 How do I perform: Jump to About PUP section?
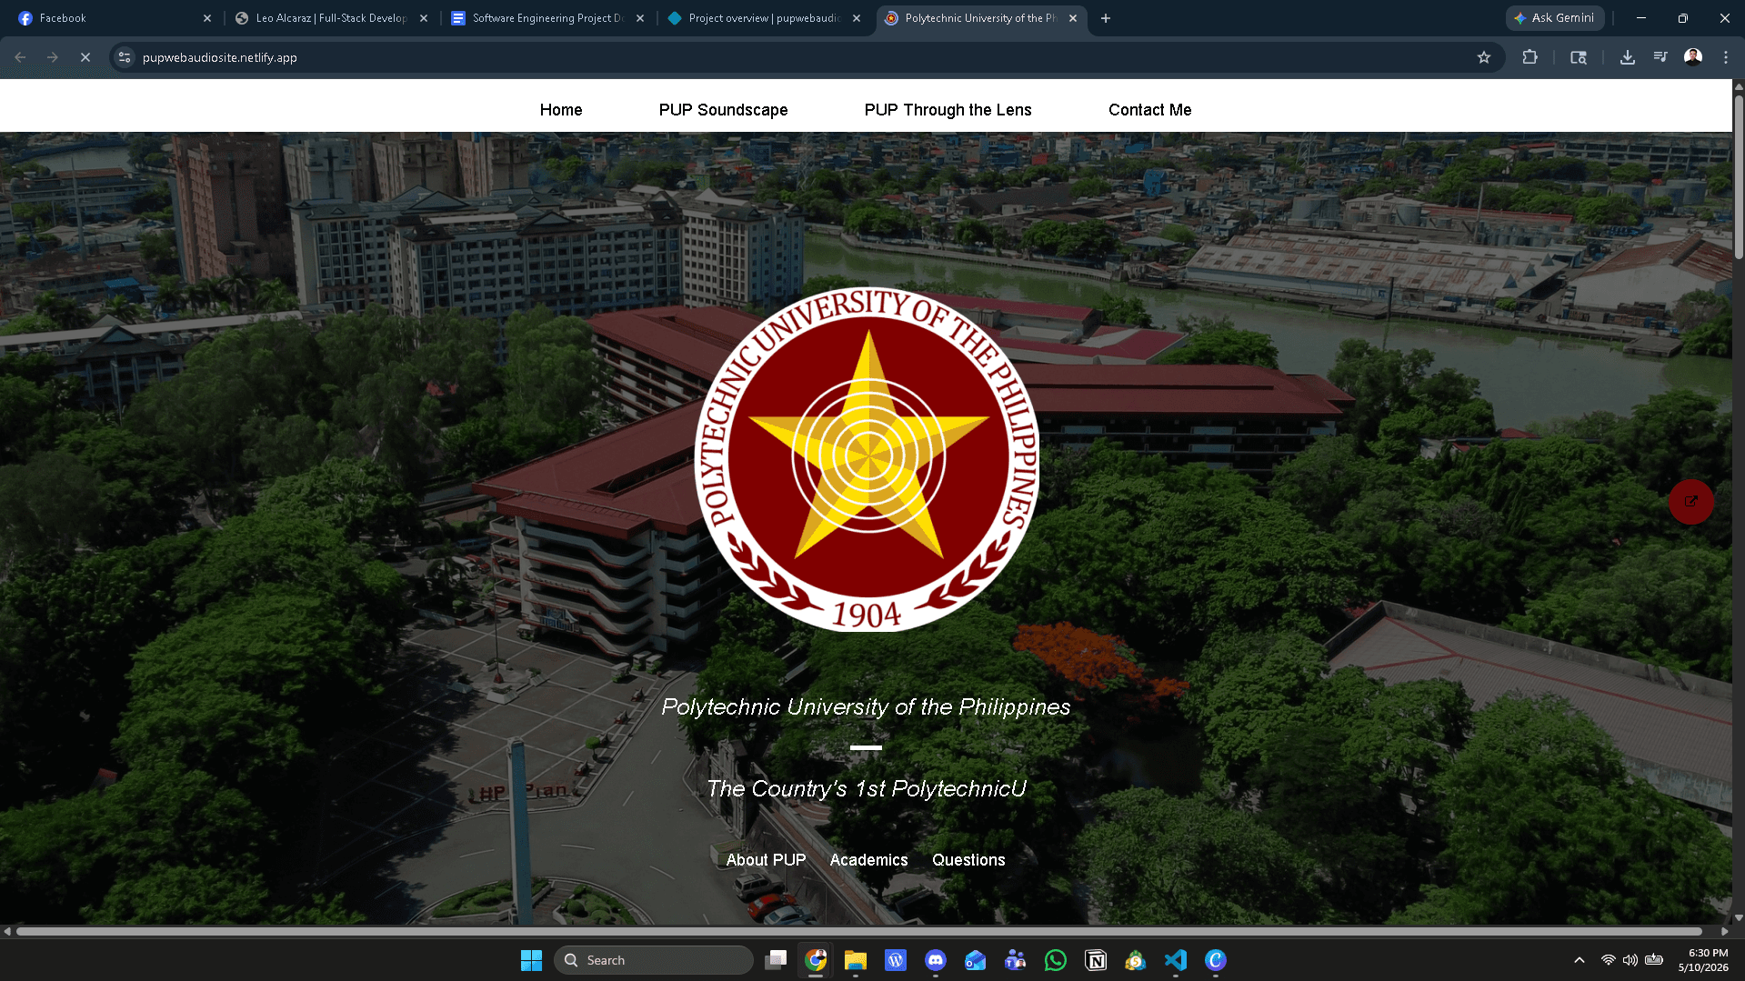pos(767,860)
